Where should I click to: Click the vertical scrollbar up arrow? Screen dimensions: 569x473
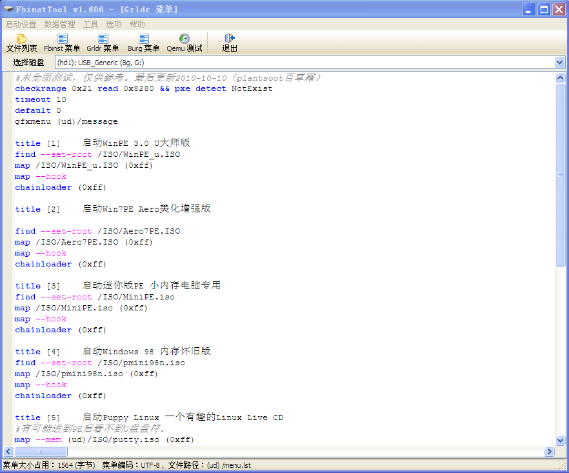[560, 77]
